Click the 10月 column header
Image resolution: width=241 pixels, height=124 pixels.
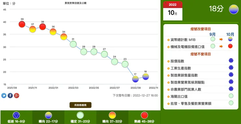click(230, 34)
